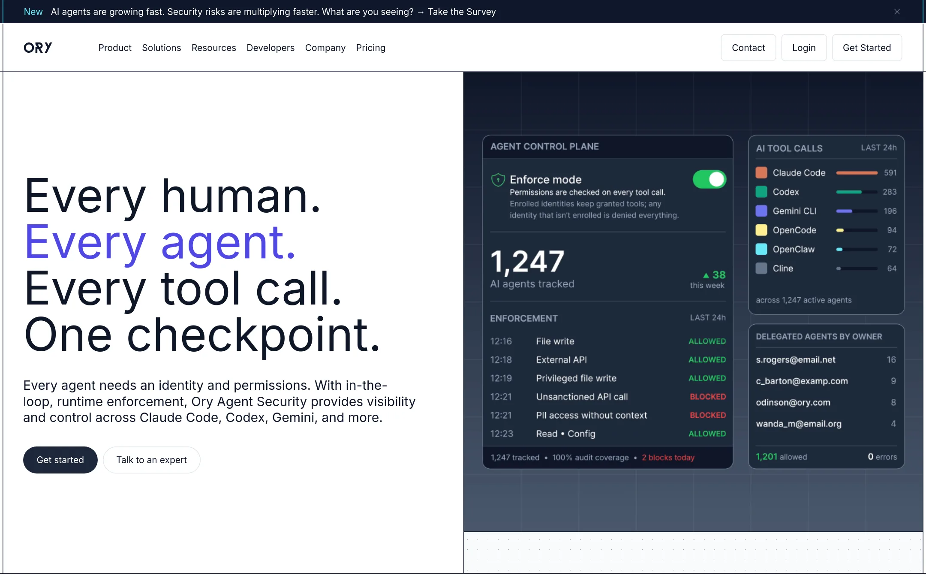Click the ORY logo
This screenshot has width=926, height=579.
pos(38,48)
